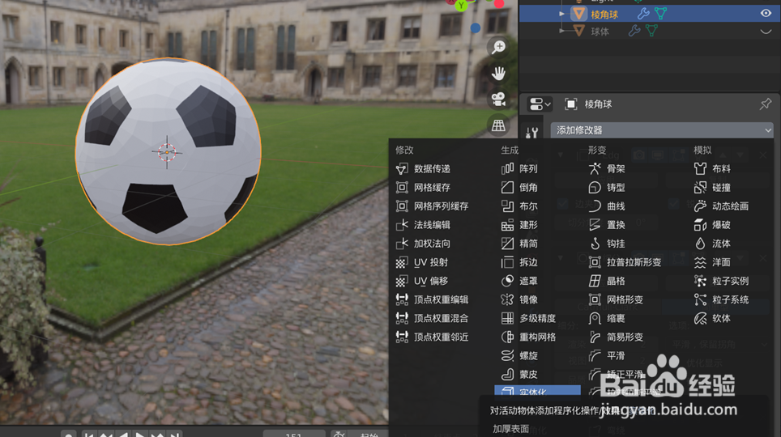781x437 pixels.
Task: Toggle camera view icon in viewport
Action: [498, 99]
